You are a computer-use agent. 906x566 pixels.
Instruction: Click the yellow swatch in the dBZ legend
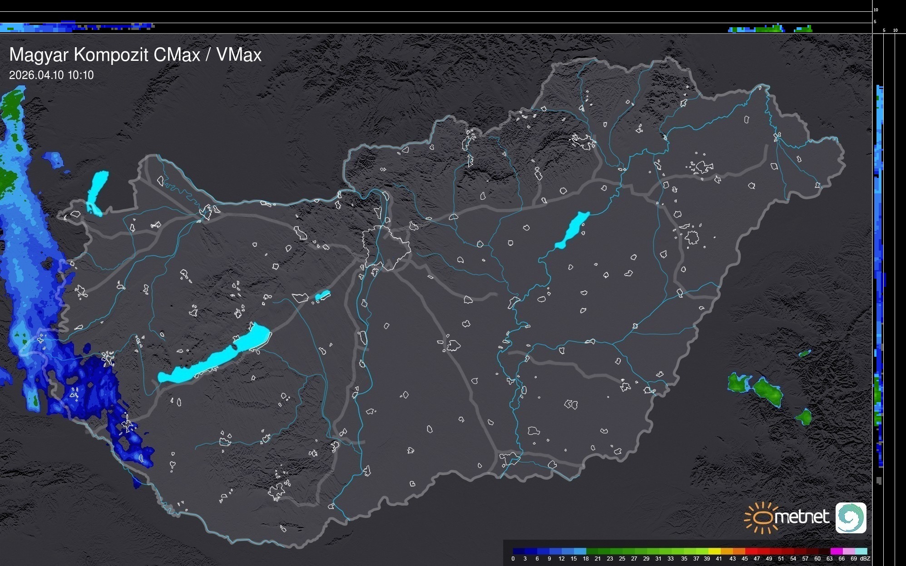pyautogui.click(x=715, y=551)
